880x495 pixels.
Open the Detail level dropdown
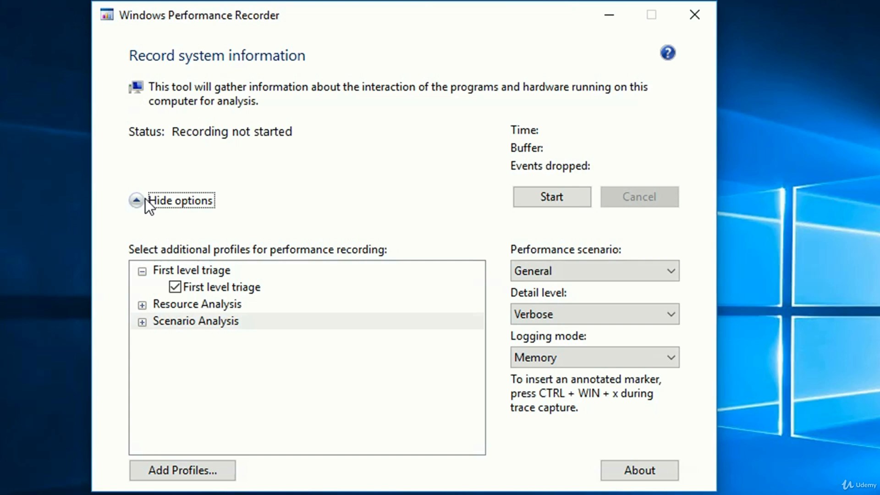click(x=595, y=314)
